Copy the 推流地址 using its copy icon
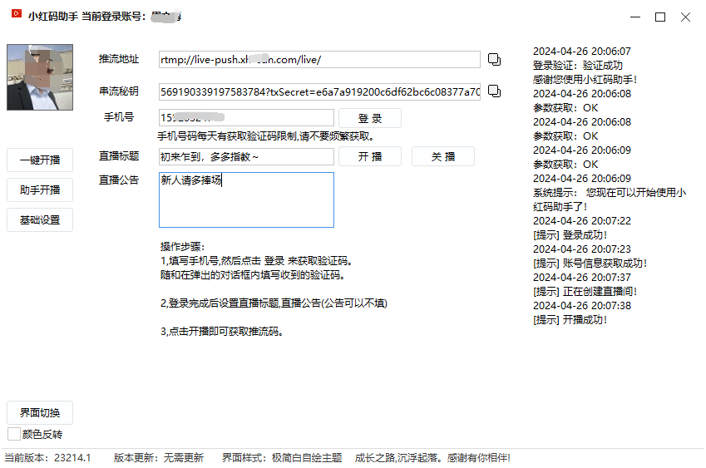Image resolution: width=706 pixels, height=468 pixels. pos(494,59)
